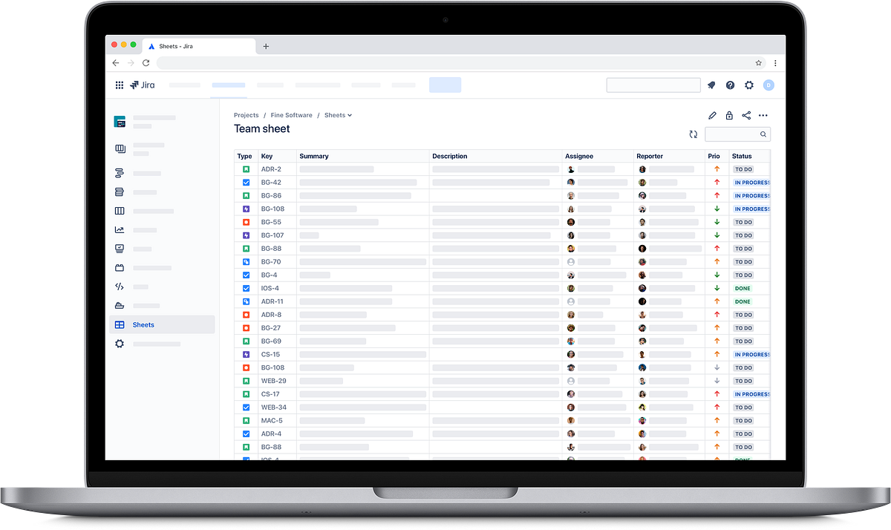Open the share icon for Team sheet
Screen dimensions: 891x530
746,115
